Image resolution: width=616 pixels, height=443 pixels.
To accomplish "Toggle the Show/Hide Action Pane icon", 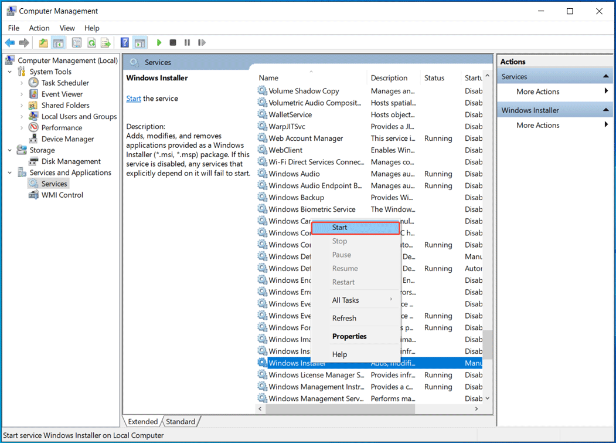I will [139, 42].
